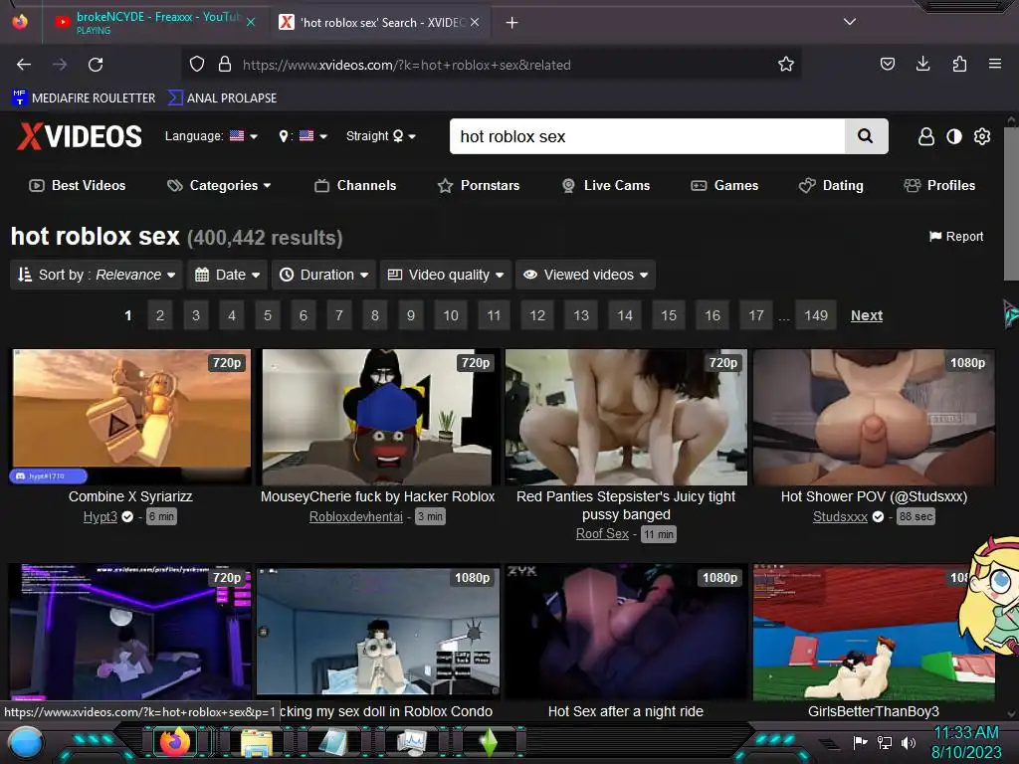Click the XVIDEOS site logo
Viewport: 1019px width, 764px height.
coord(80,136)
